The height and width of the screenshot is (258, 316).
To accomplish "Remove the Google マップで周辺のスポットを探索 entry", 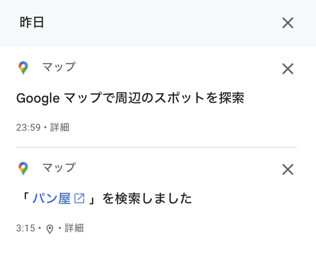I will click(x=288, y=69).
